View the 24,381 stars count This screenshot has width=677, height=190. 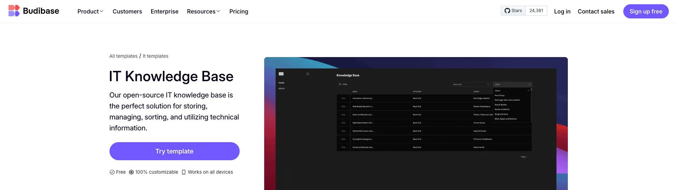coord(536,11)
